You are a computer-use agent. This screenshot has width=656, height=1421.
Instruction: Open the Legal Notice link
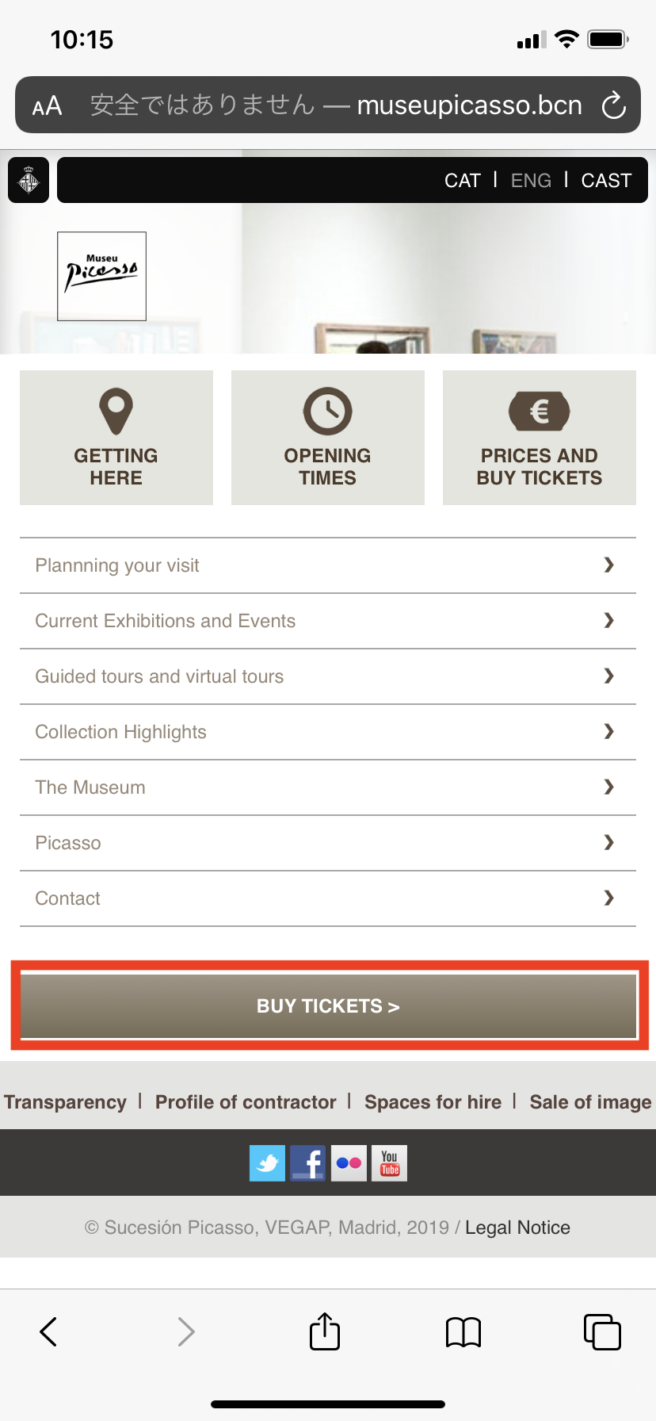pos(517,1228)
